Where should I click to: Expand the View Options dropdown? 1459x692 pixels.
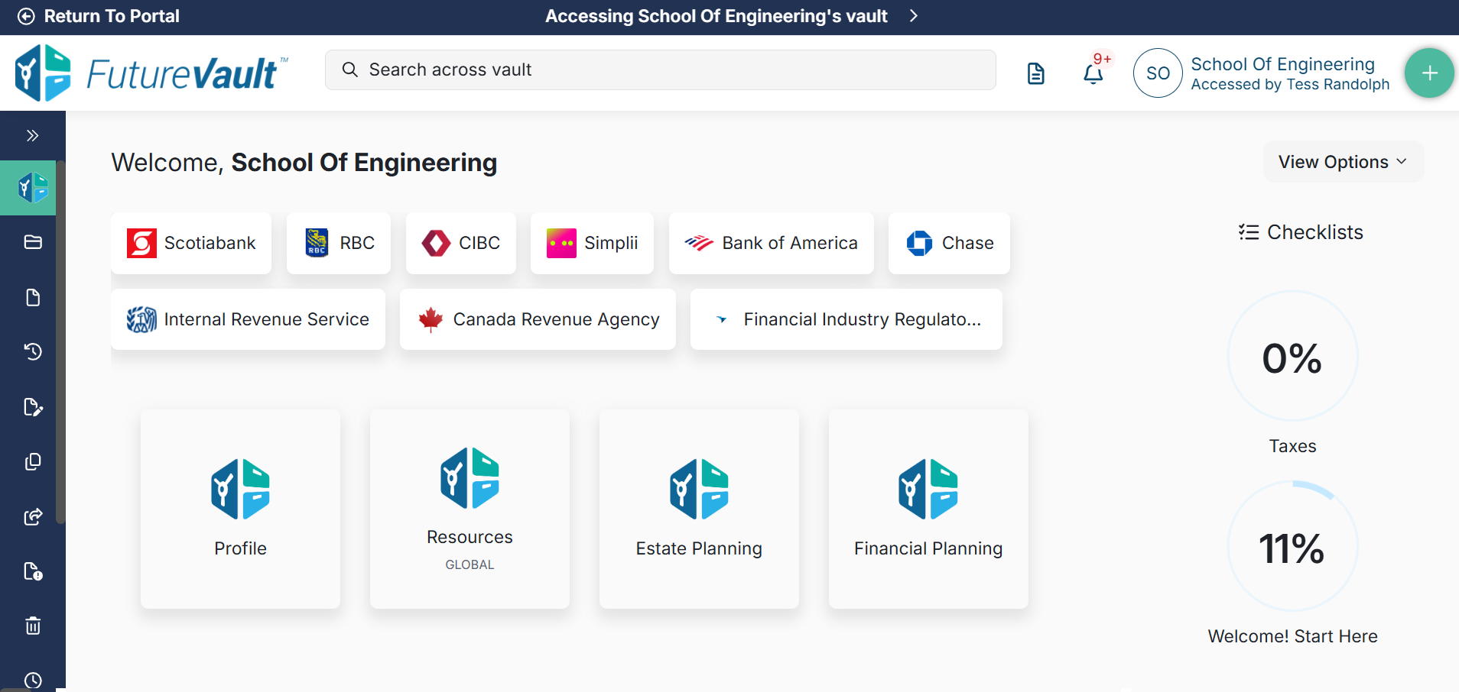[1343, 162]
